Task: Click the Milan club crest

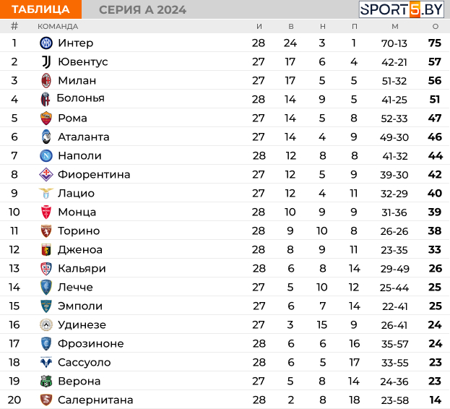Action: tap(46, 81)
